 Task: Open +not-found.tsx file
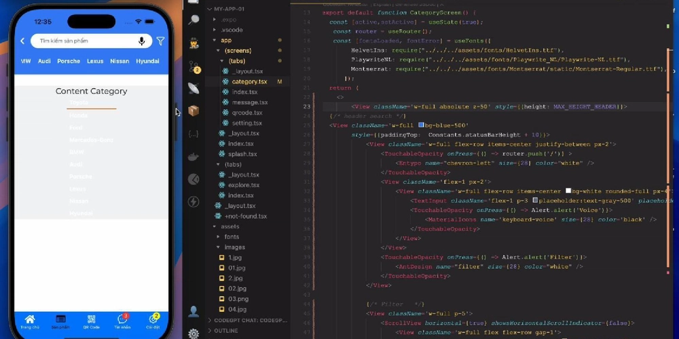click(246, 216)
